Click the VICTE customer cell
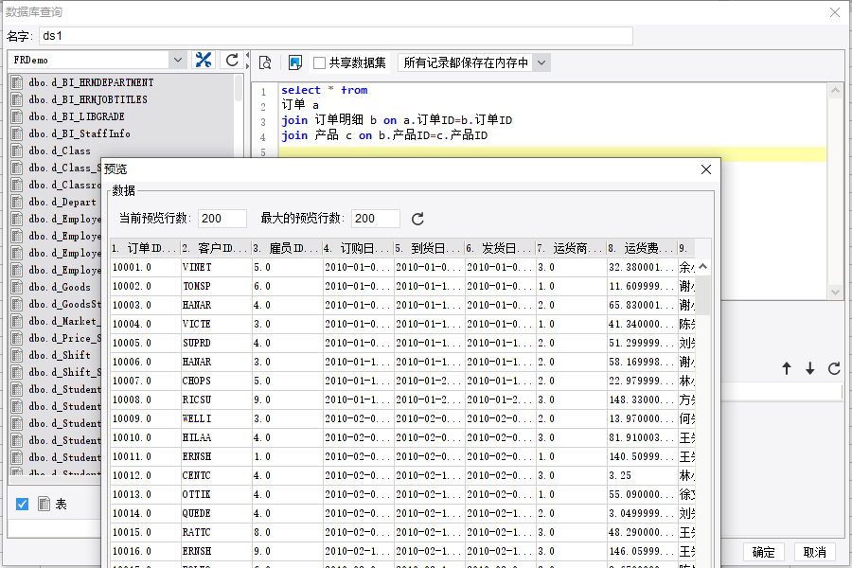 [x=216, y=324]
